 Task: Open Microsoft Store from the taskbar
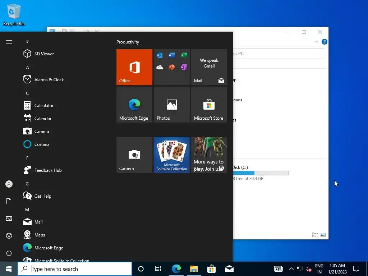(211, 269)
